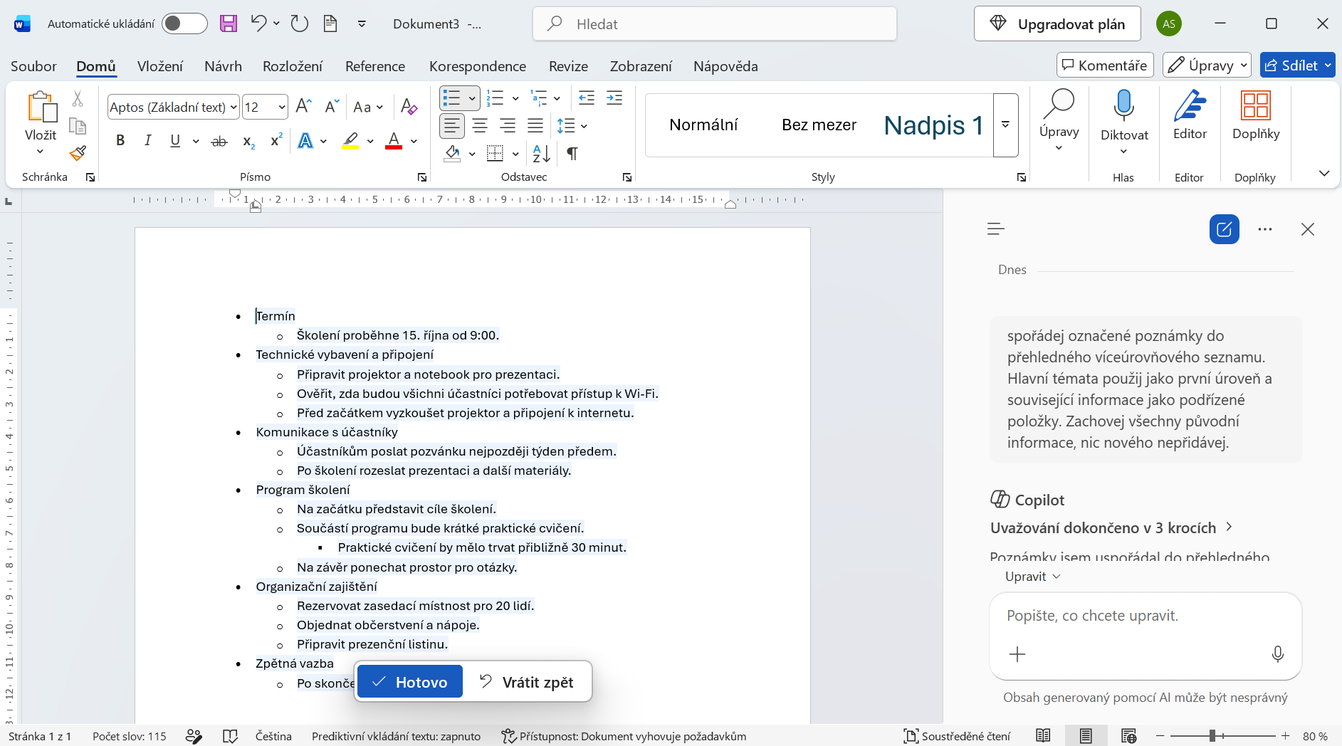Redo the last action

pyautogui.click(x=300, y=23)
